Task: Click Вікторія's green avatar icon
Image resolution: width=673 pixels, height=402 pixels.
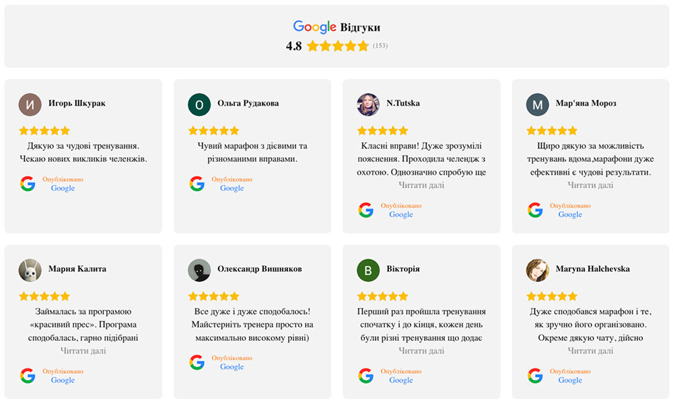Action: pyautogui.click(x=368, y=270)
